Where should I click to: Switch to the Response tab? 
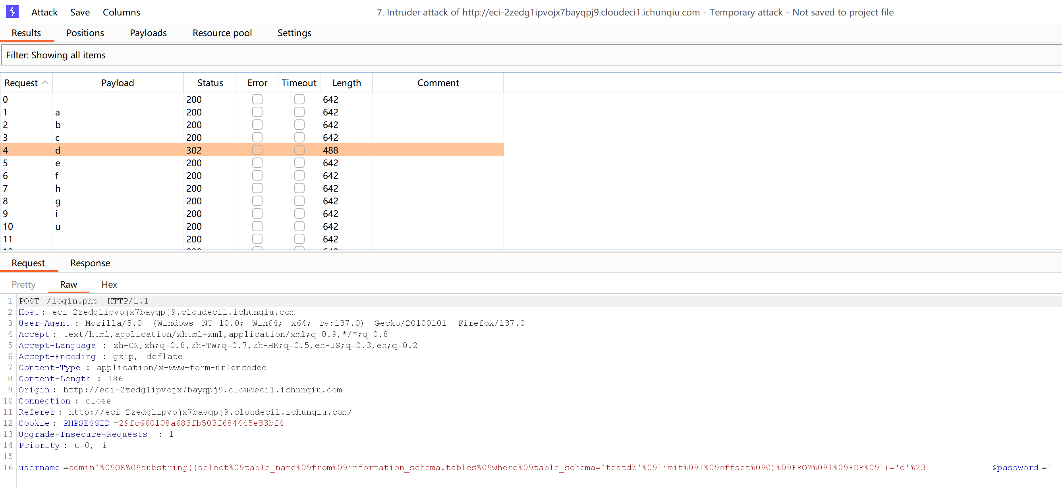click(90, 263)
